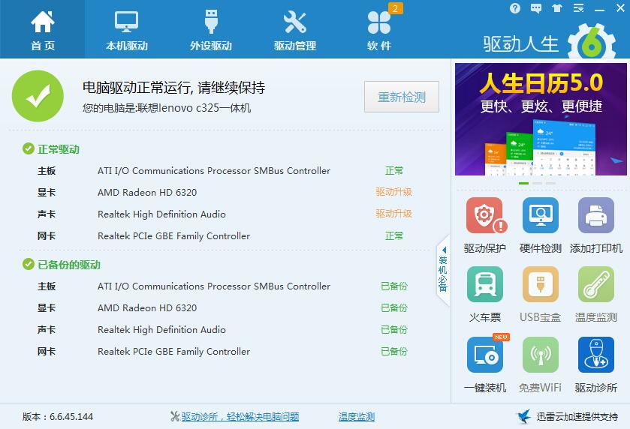Click the help question mark icon
The image size is (630, 429).
(514, 8)
